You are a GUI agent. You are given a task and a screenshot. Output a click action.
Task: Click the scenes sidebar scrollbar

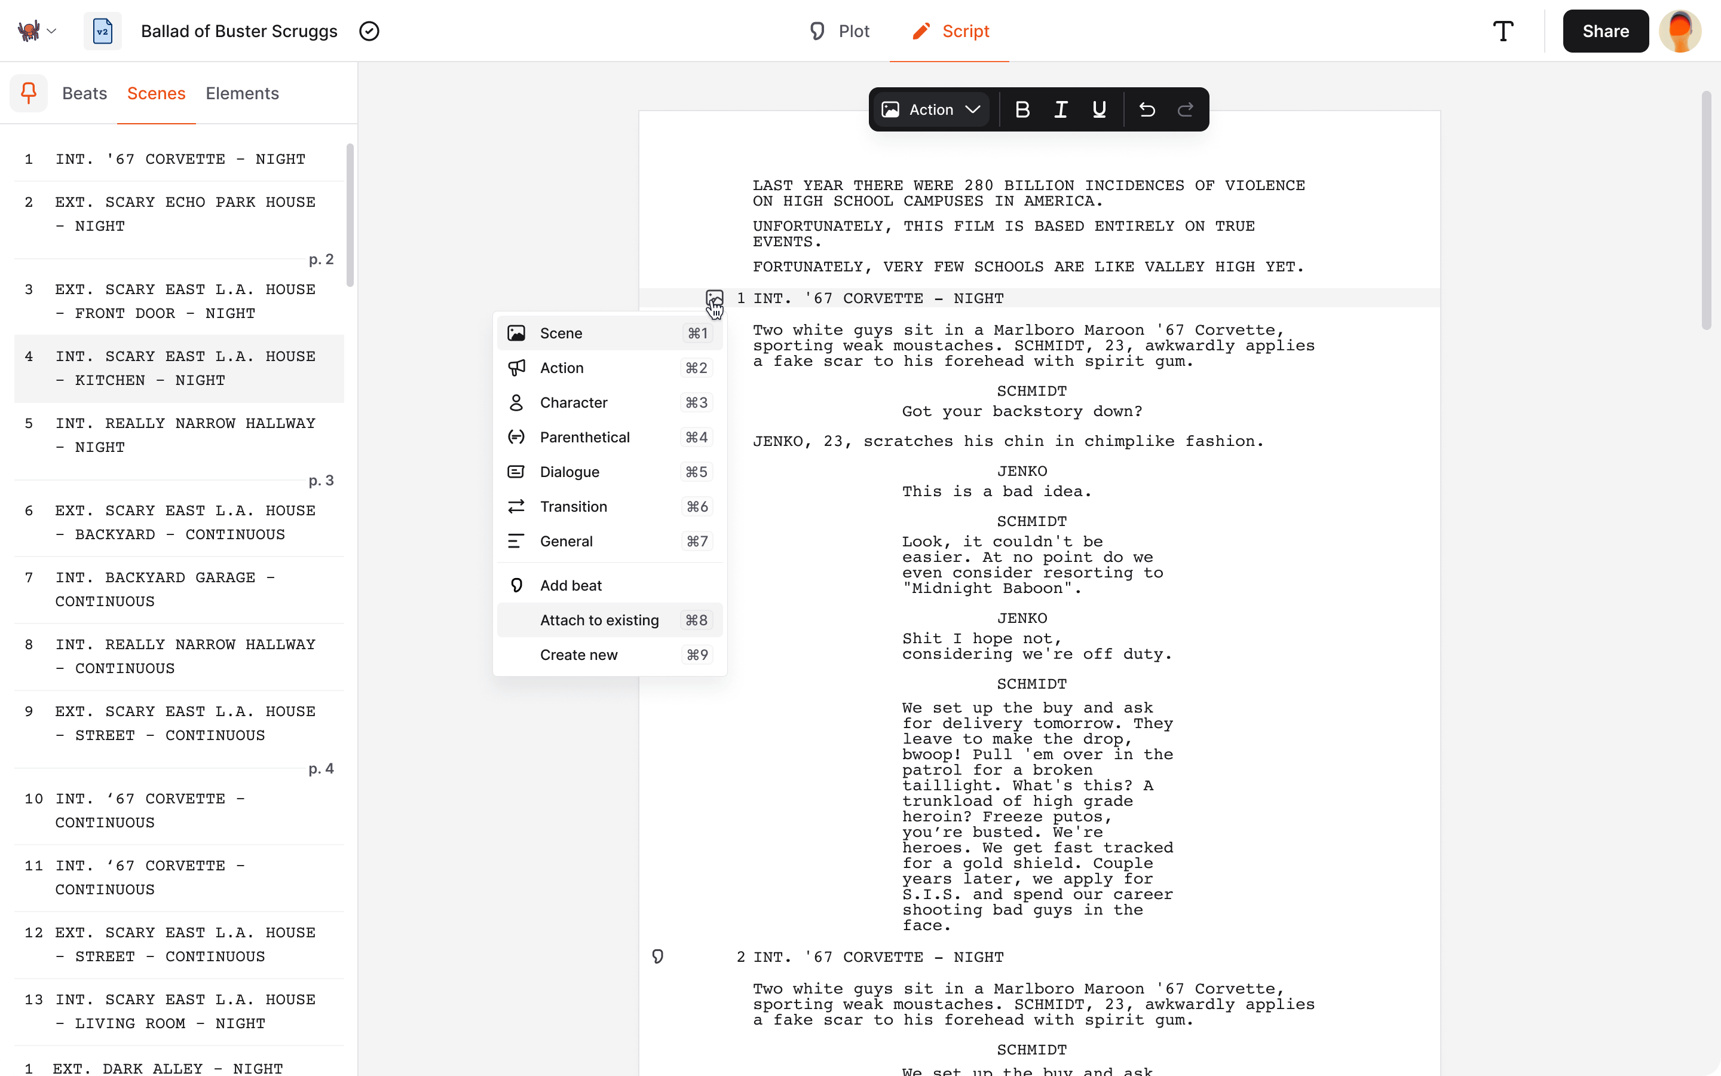point(350,215)
